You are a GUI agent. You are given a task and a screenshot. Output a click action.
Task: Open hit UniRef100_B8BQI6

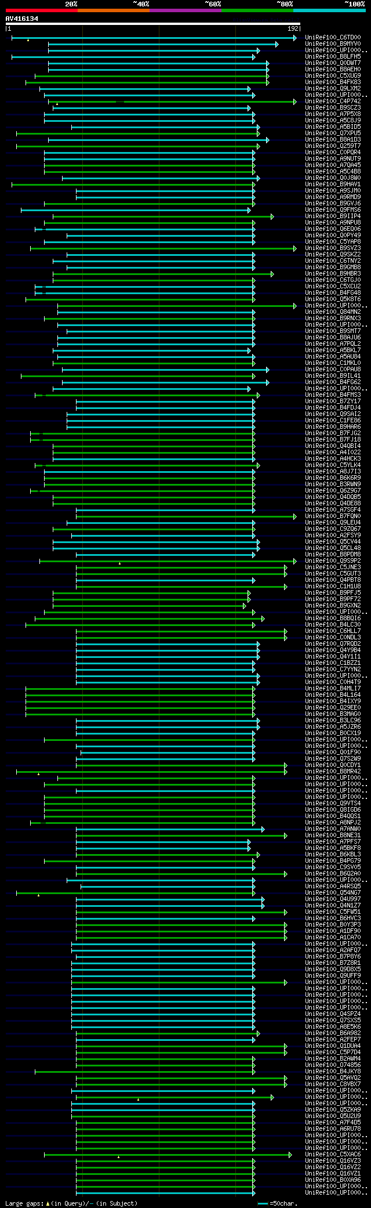[x=333, y=619]
